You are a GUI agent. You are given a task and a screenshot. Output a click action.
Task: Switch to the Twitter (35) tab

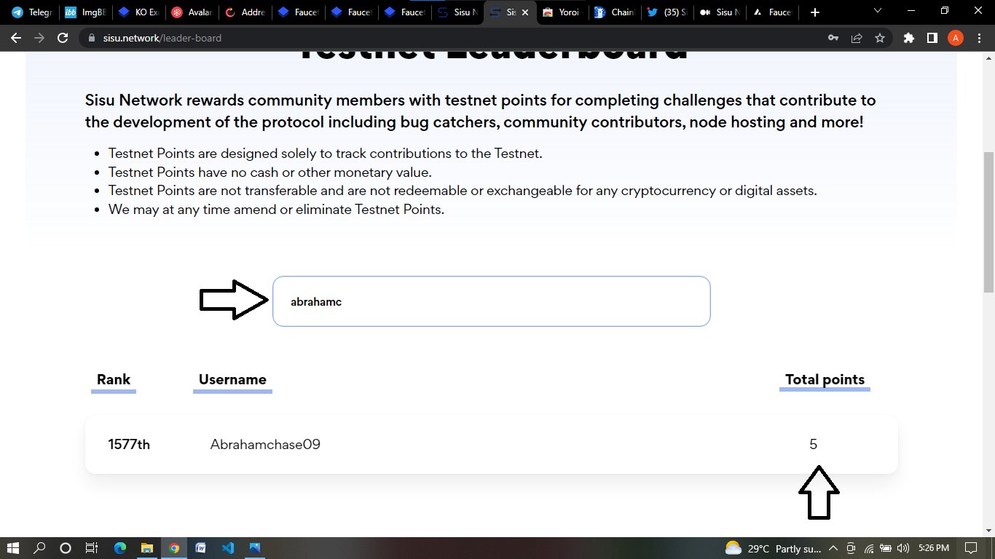pos(668,12)
